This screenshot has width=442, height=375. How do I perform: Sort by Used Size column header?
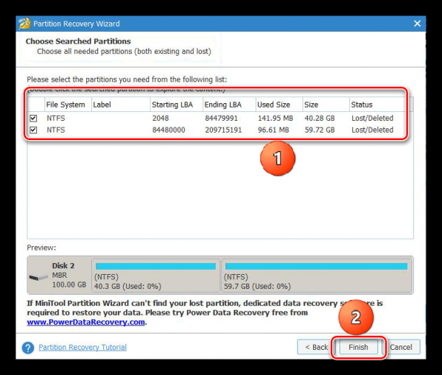pos(278,105)
